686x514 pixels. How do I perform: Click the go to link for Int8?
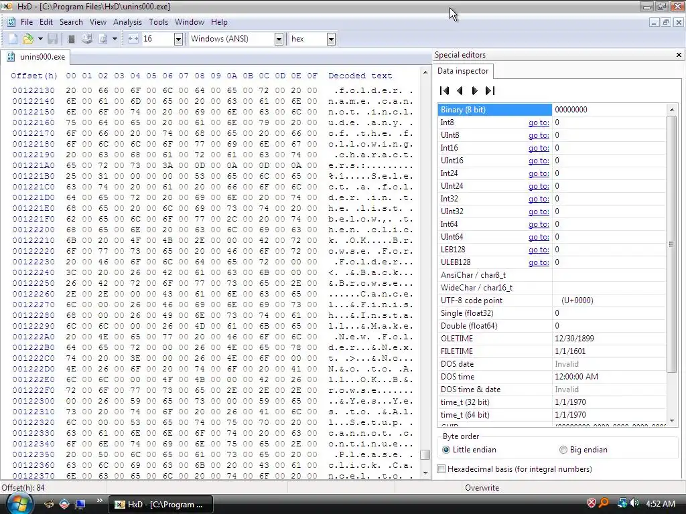[539, 123]
